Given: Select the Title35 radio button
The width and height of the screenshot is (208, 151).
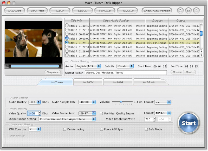Looking at the screenshot, I should click(67, 42).
